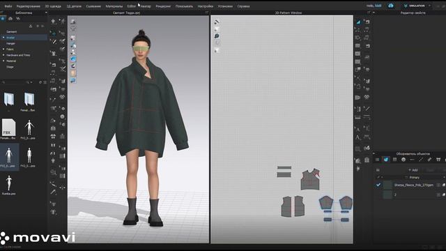Select the Rumba.pos pose thumbnail
The height and width of the screenshot is (251, 446).
(x=9, y=183)
